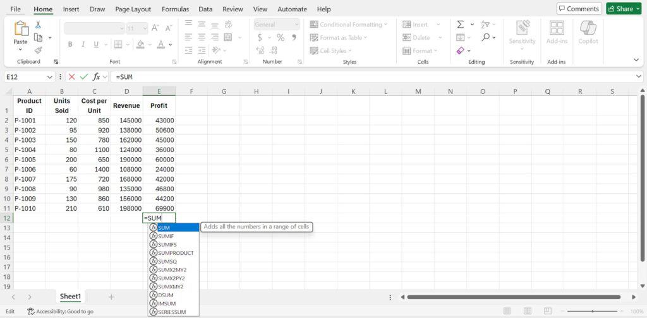
Task: Open the Font size dropdown
Action: [145, 28]
